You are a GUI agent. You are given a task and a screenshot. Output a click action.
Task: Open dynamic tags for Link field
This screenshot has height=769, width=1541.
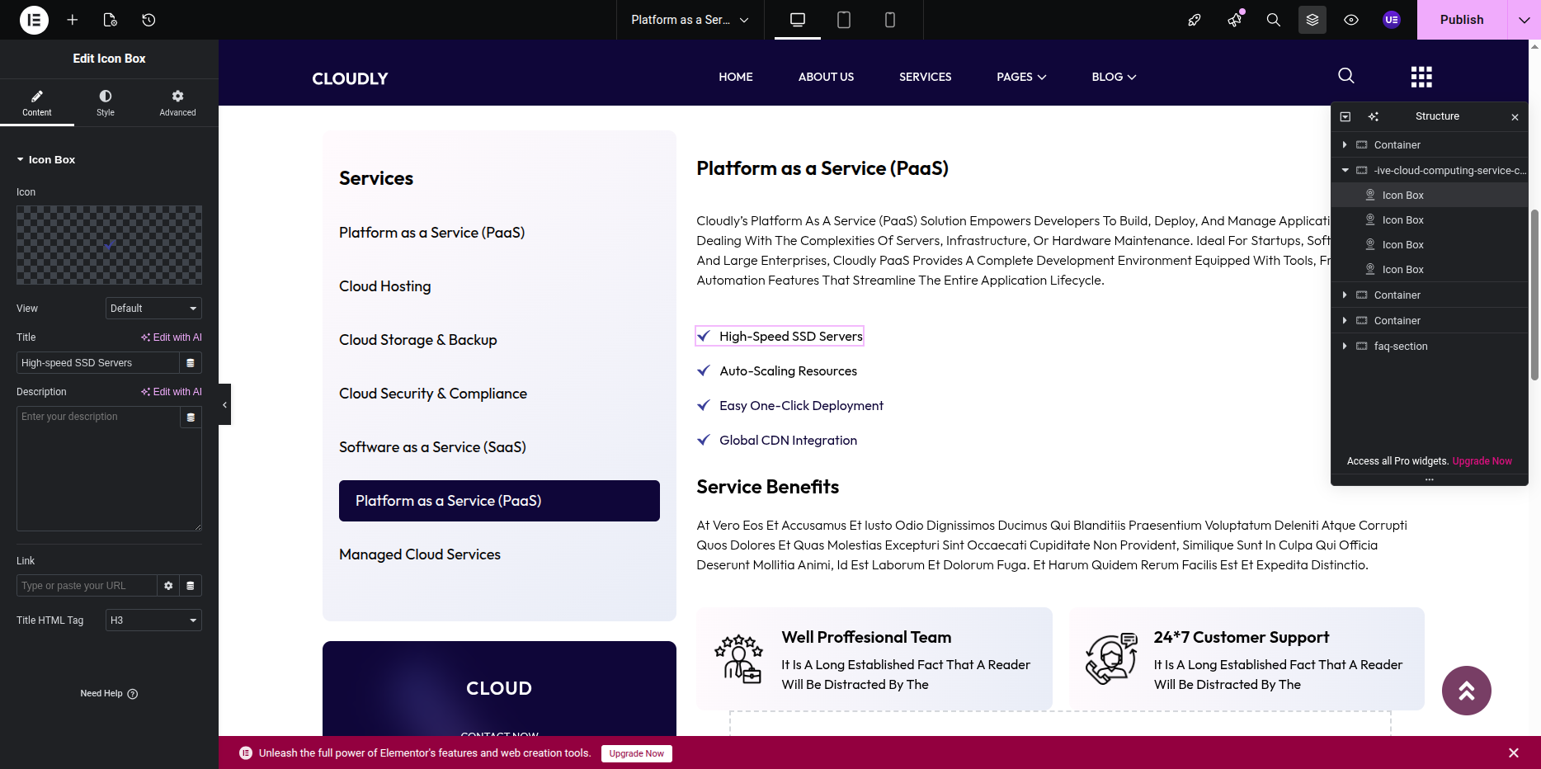(191, 586)
